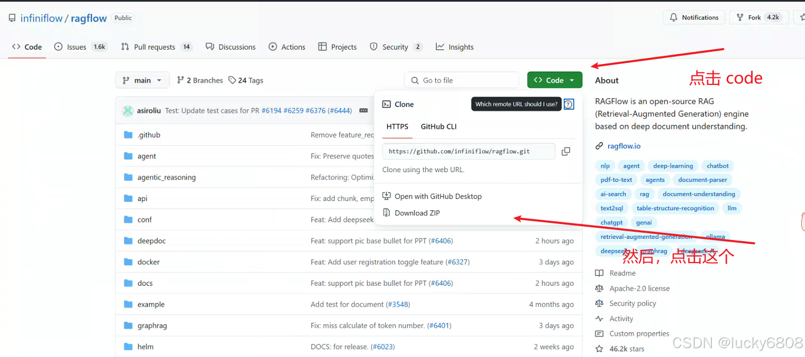This screenshot has height=357, width=805.
Task: Select the HTTPS clone tab
Action: (397, 126)
